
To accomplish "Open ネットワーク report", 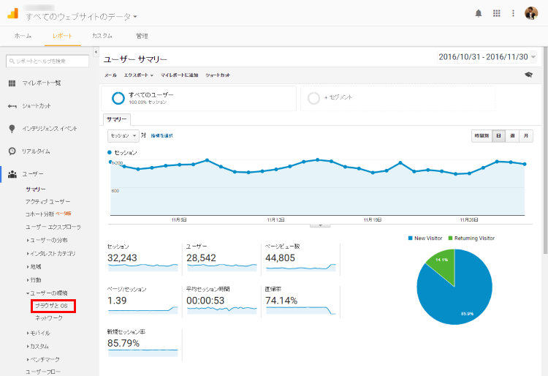I will 48,318.
